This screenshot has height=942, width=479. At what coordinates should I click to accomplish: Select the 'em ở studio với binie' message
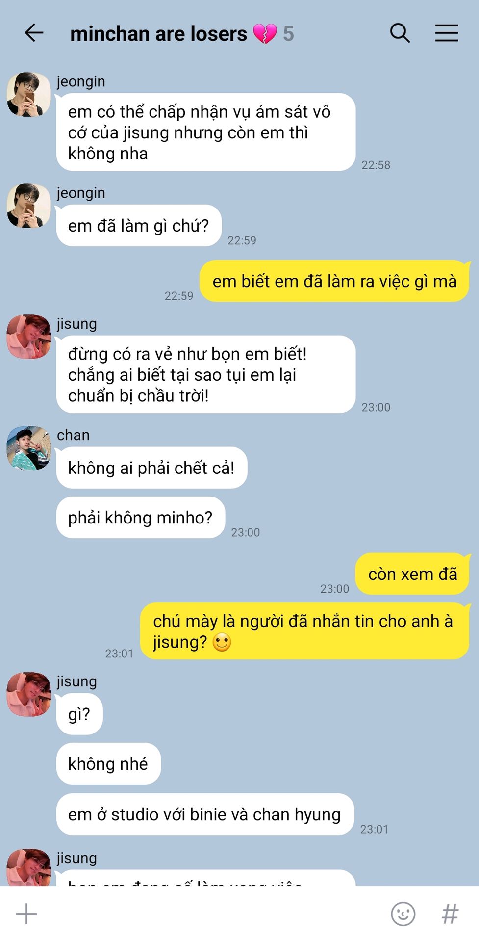click(x=205, y=814)
